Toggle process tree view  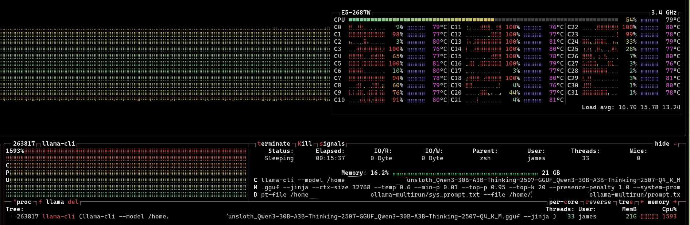pyautogui.click(x=625, y=202)
